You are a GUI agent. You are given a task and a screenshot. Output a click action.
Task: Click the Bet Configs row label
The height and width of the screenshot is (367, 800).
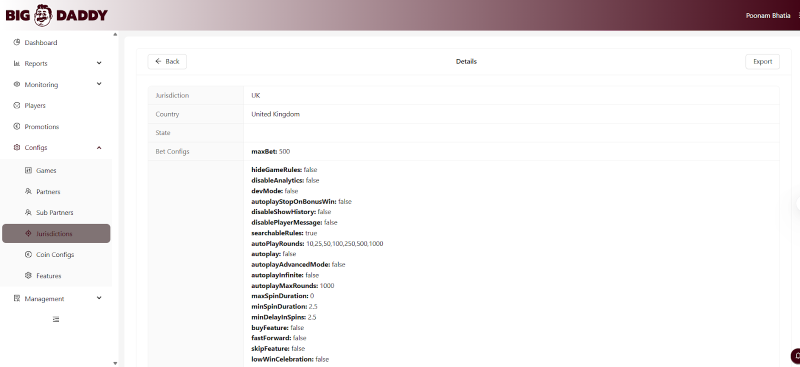tap(172, 151)
